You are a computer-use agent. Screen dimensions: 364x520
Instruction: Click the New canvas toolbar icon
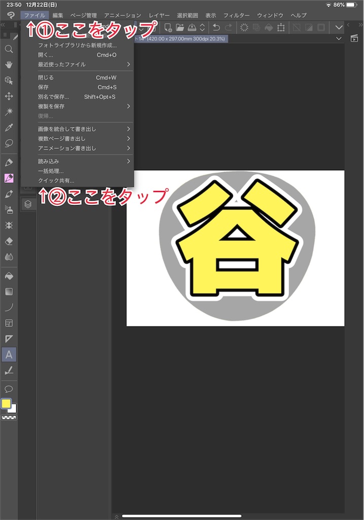pos(168,27)
